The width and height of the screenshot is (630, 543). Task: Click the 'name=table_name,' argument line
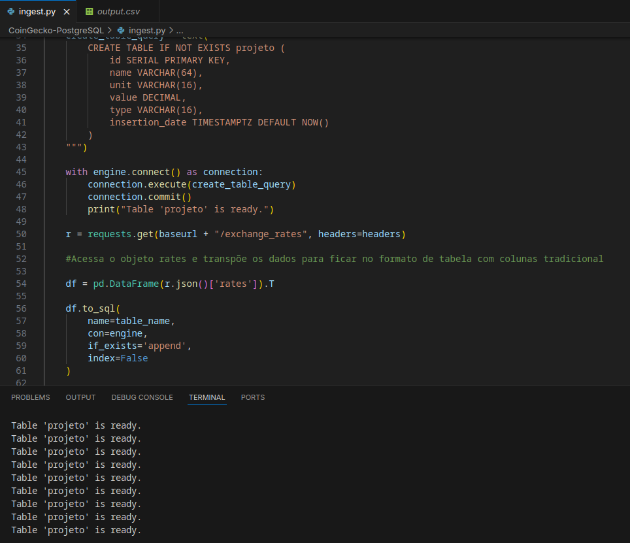(131, 321)
